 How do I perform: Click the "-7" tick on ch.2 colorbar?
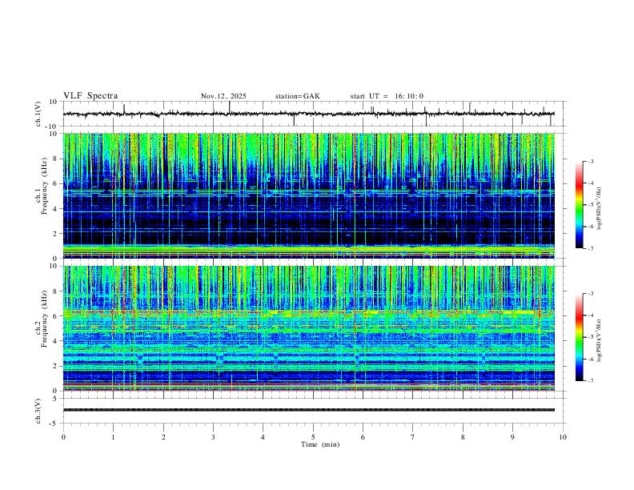coord(591,381)
